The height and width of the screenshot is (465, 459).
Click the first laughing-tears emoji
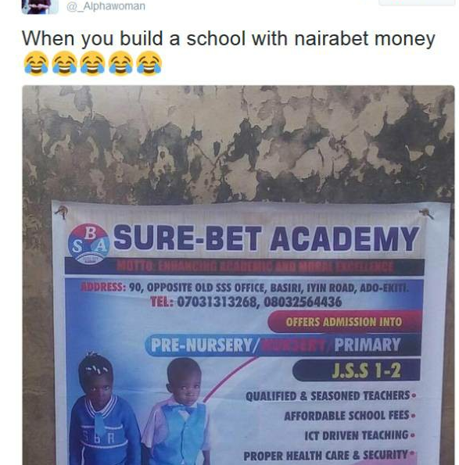point(36,63)
